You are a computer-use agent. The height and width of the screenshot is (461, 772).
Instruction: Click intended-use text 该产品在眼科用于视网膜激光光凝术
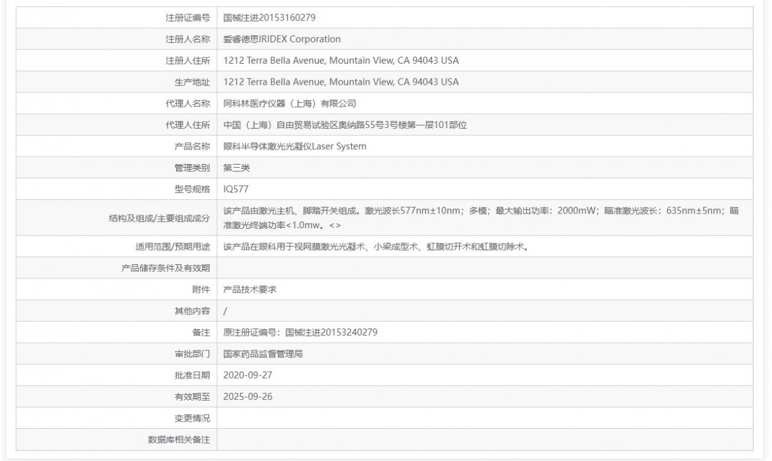(376, 246)
